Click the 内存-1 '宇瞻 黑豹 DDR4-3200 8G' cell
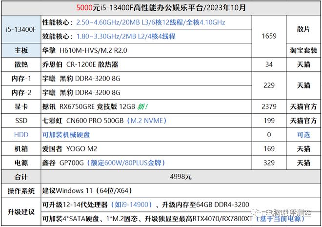This screenshot has height=227, width=322. 146,79
